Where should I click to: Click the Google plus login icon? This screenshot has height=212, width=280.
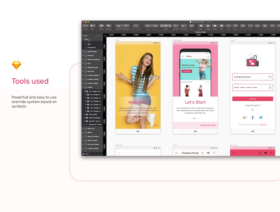245,118
